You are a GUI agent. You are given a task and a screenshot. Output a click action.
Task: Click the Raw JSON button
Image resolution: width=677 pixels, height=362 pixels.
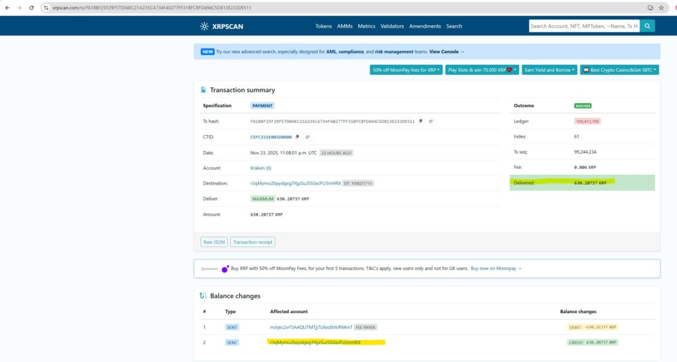click(x=214, y=242)
